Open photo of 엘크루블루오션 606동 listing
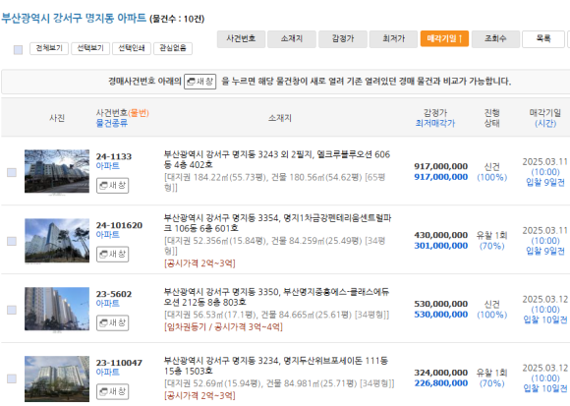Screen dimensions: 570x406 coord(57,171)
